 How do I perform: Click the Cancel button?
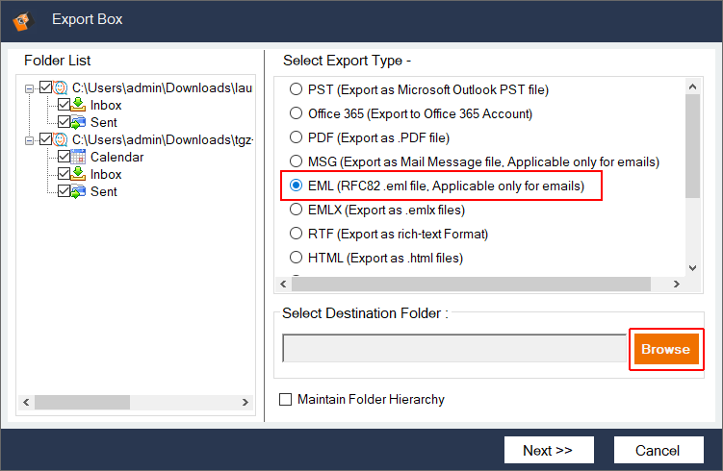coord(658,450)
